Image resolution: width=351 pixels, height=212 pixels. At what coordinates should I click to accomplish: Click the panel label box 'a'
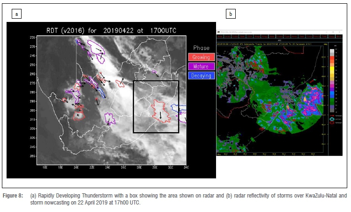coord(17,14)
